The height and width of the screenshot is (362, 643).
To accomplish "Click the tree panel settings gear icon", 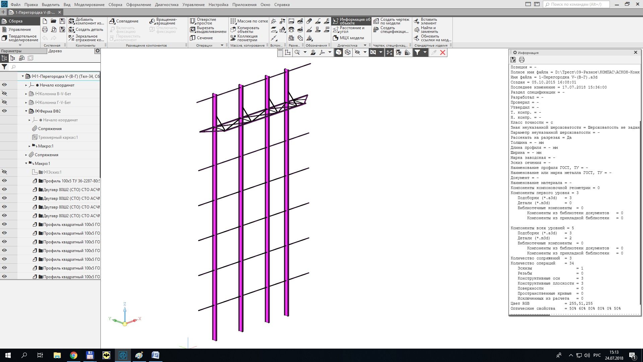I will coord(97,51).
